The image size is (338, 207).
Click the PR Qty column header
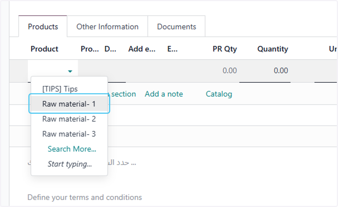point(225,49)
